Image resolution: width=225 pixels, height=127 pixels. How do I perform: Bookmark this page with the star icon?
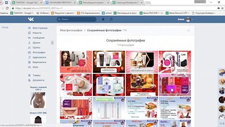tap(223, 8)
